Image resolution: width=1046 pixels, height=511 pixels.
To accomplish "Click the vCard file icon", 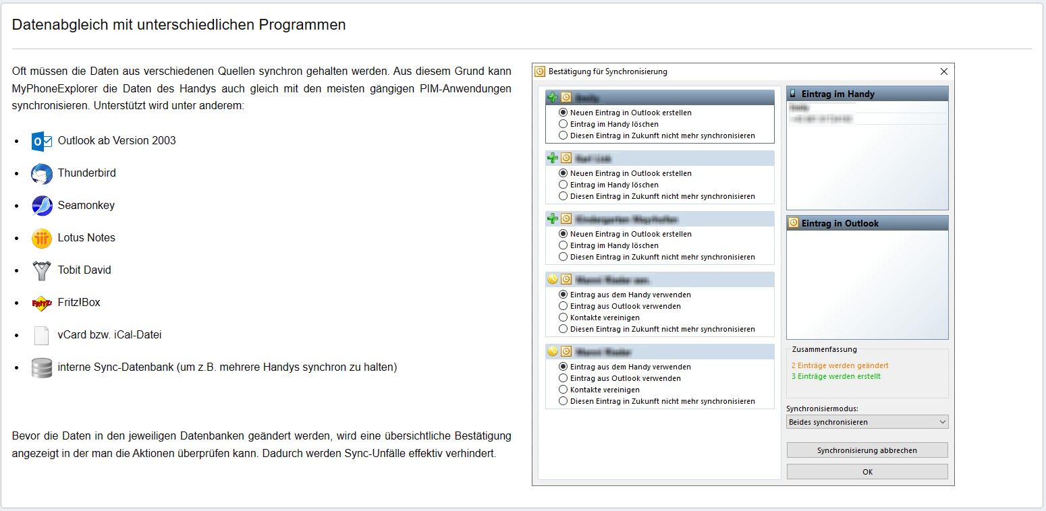I will pyautogui.click(x=42, y=335).
